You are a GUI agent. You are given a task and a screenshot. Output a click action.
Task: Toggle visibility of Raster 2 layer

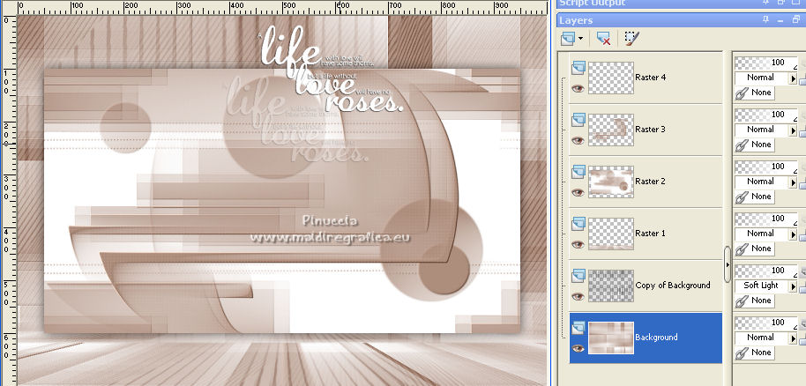point(578,192)
